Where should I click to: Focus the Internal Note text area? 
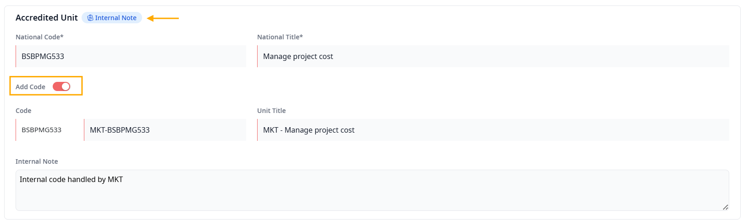click(372, 190)
